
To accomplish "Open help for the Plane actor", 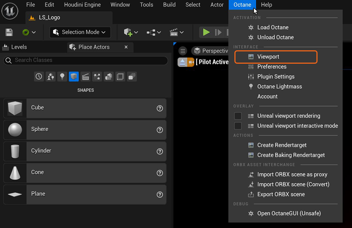I will pyautogui.click(x=159, y=195).
